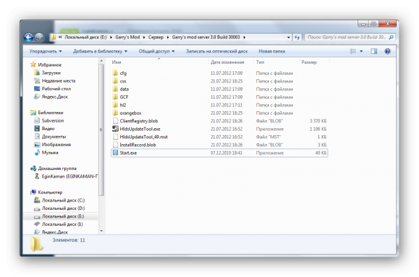Click the Яндекс.Диск icon under Избранное
The image size is (419, 277).
[x=37, y=97]
